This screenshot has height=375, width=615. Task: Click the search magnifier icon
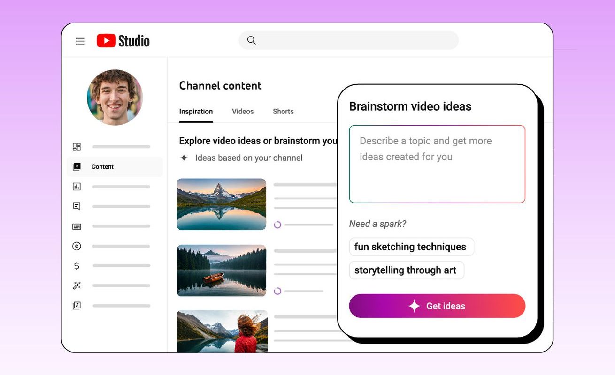[252, 40]
